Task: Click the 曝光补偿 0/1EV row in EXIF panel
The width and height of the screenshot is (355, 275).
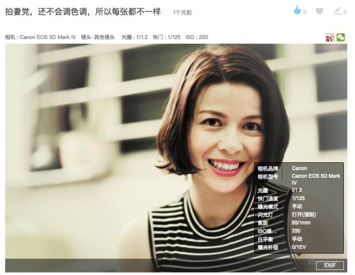Action: pos(299,247)
